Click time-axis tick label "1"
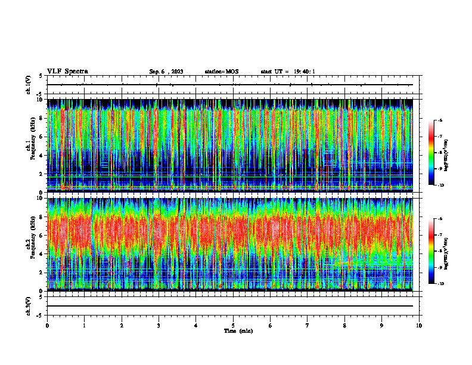 [84, 326]
